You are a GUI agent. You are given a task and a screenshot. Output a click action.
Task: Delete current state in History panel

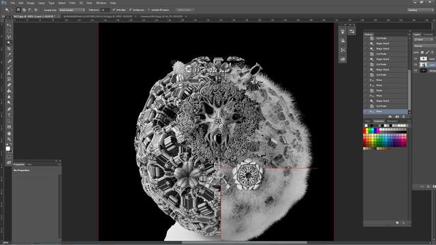point(403,116)
